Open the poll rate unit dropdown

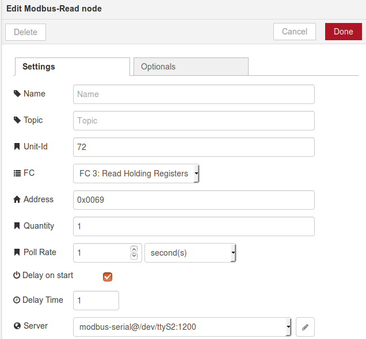[190, 253]
